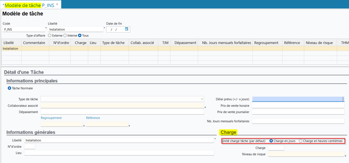Click lookup icon beside Regroupement field
The height and width of the screenshot is (163, 349).
(84, 126)
